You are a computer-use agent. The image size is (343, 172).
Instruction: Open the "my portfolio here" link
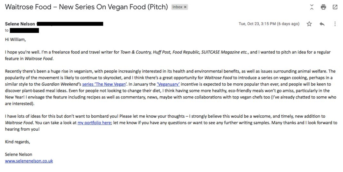coord(94,123)
